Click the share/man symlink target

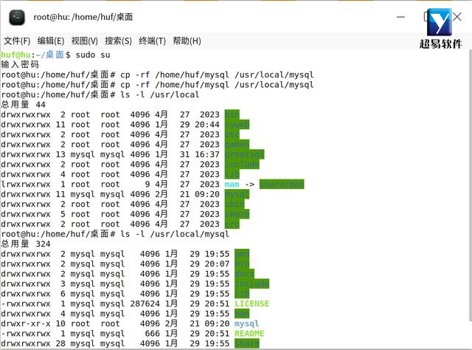pos(282,184)
